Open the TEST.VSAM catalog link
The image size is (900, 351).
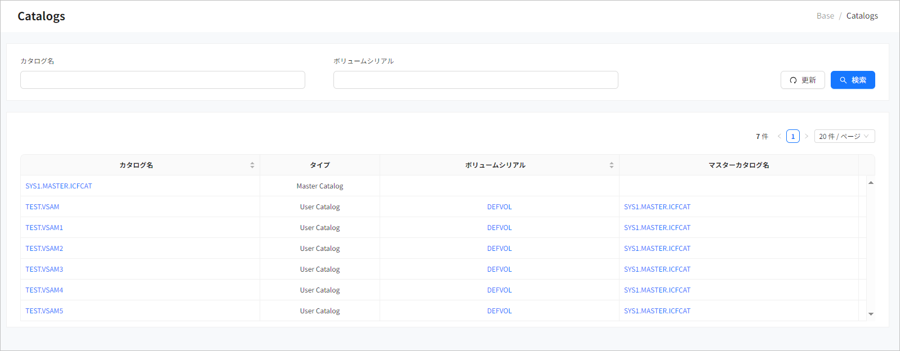tap(42, 207)
